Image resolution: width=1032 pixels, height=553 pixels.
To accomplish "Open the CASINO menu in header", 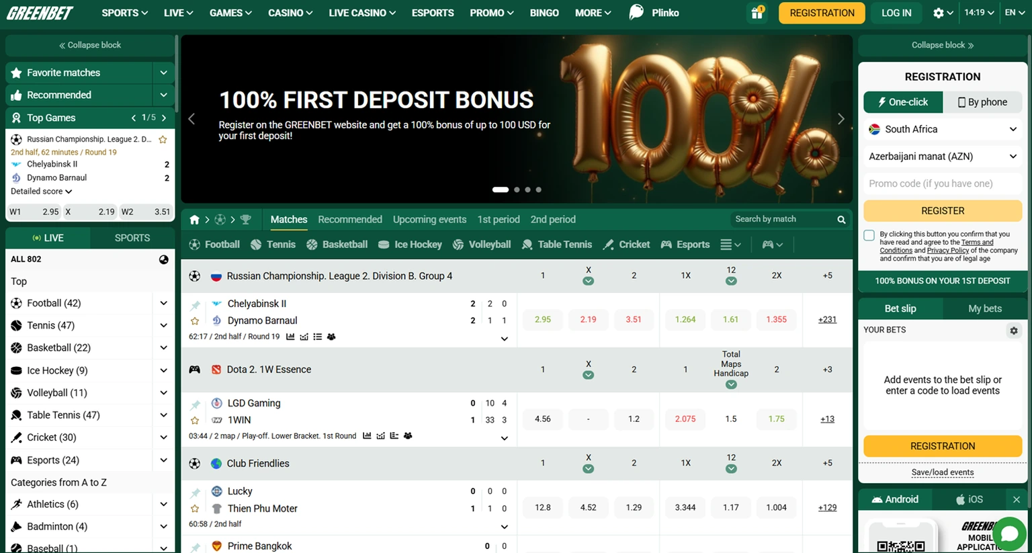I will (290, 13).
